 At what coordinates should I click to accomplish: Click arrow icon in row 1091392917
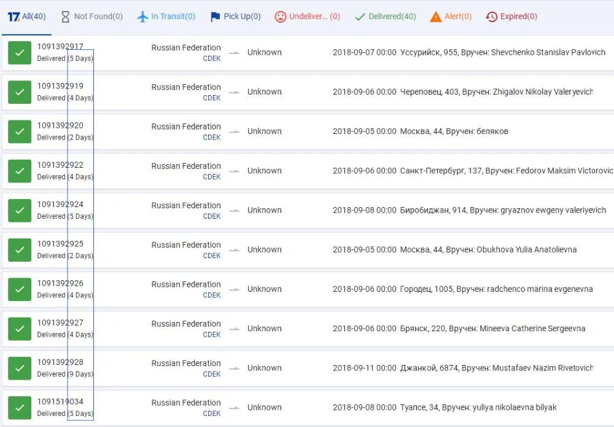click(x=235, y=52)
